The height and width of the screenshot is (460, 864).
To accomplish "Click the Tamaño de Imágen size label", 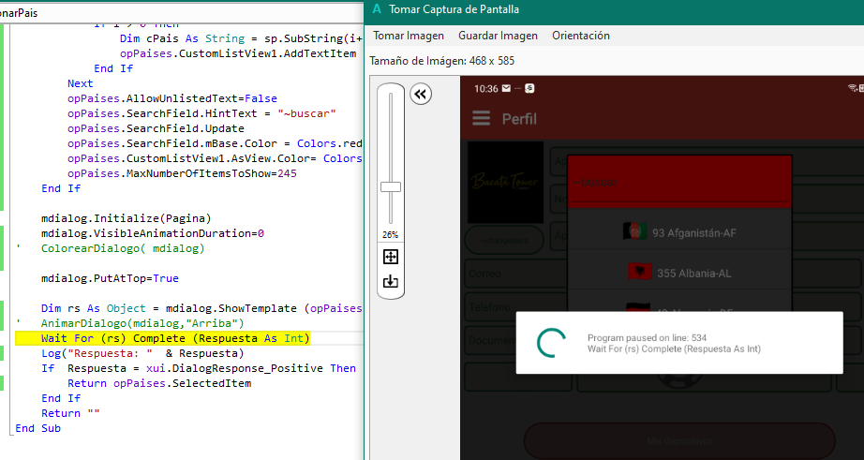I will coord(442,61).
